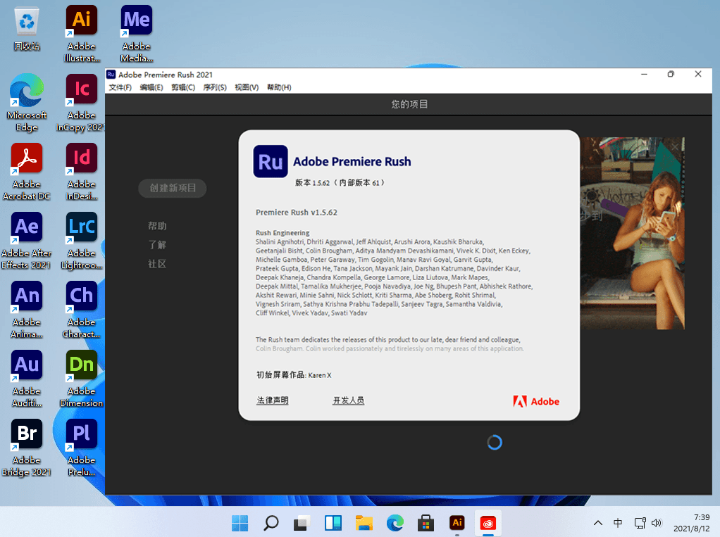Open Adobe Media Encoder desktop shortcut
The height and width of the screenshot is (537, 720).
[137, 34]
